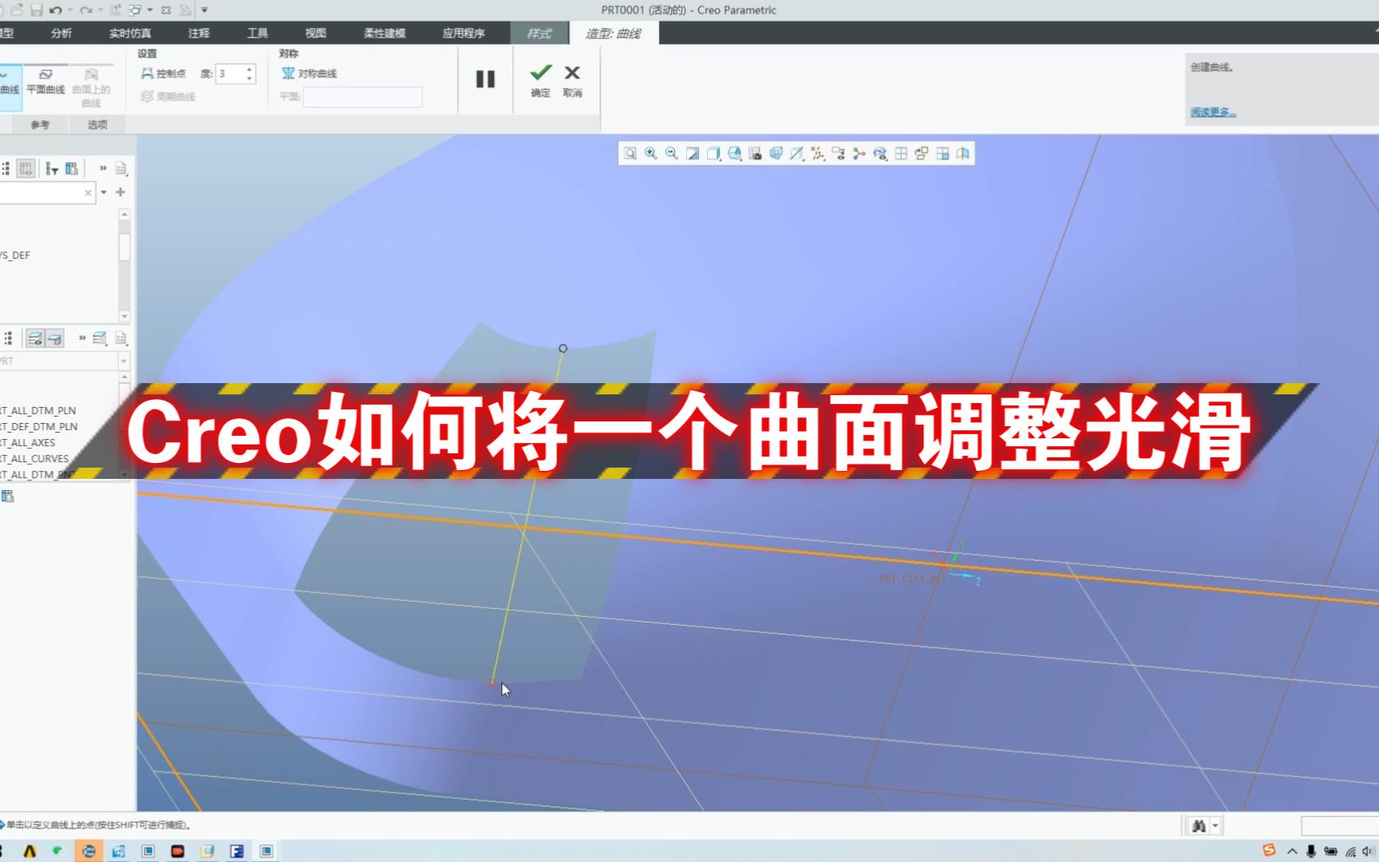Toggle the layer visibility eye icon
This screenshot has width=1379, height=862.
[35, 338]
